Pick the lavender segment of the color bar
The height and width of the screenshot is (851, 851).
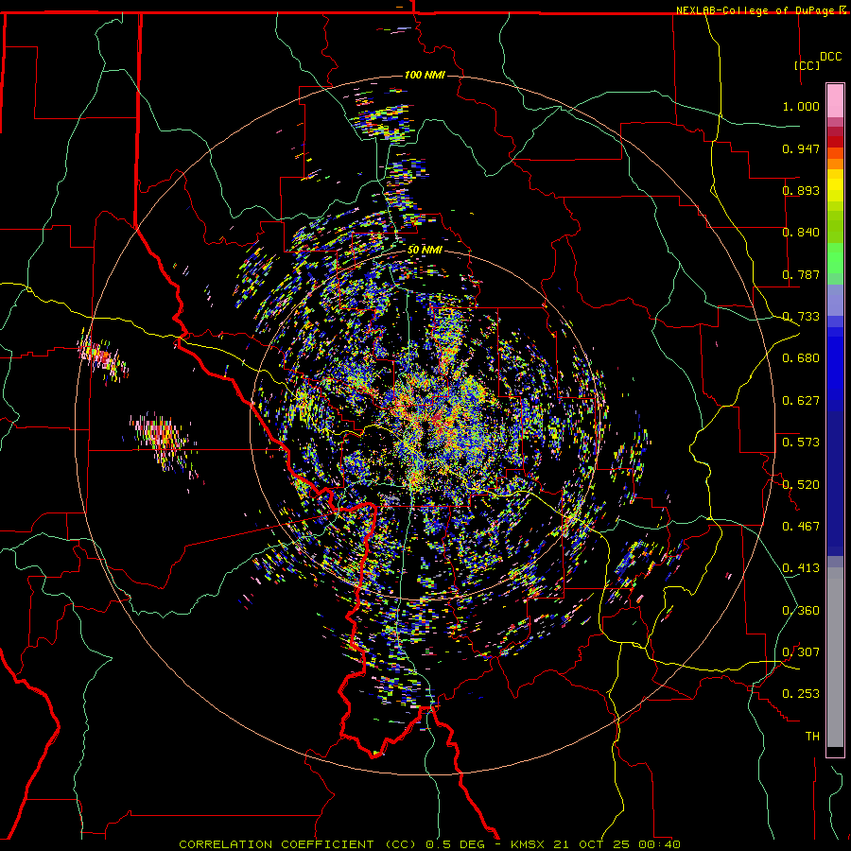[x=835, y=300]
